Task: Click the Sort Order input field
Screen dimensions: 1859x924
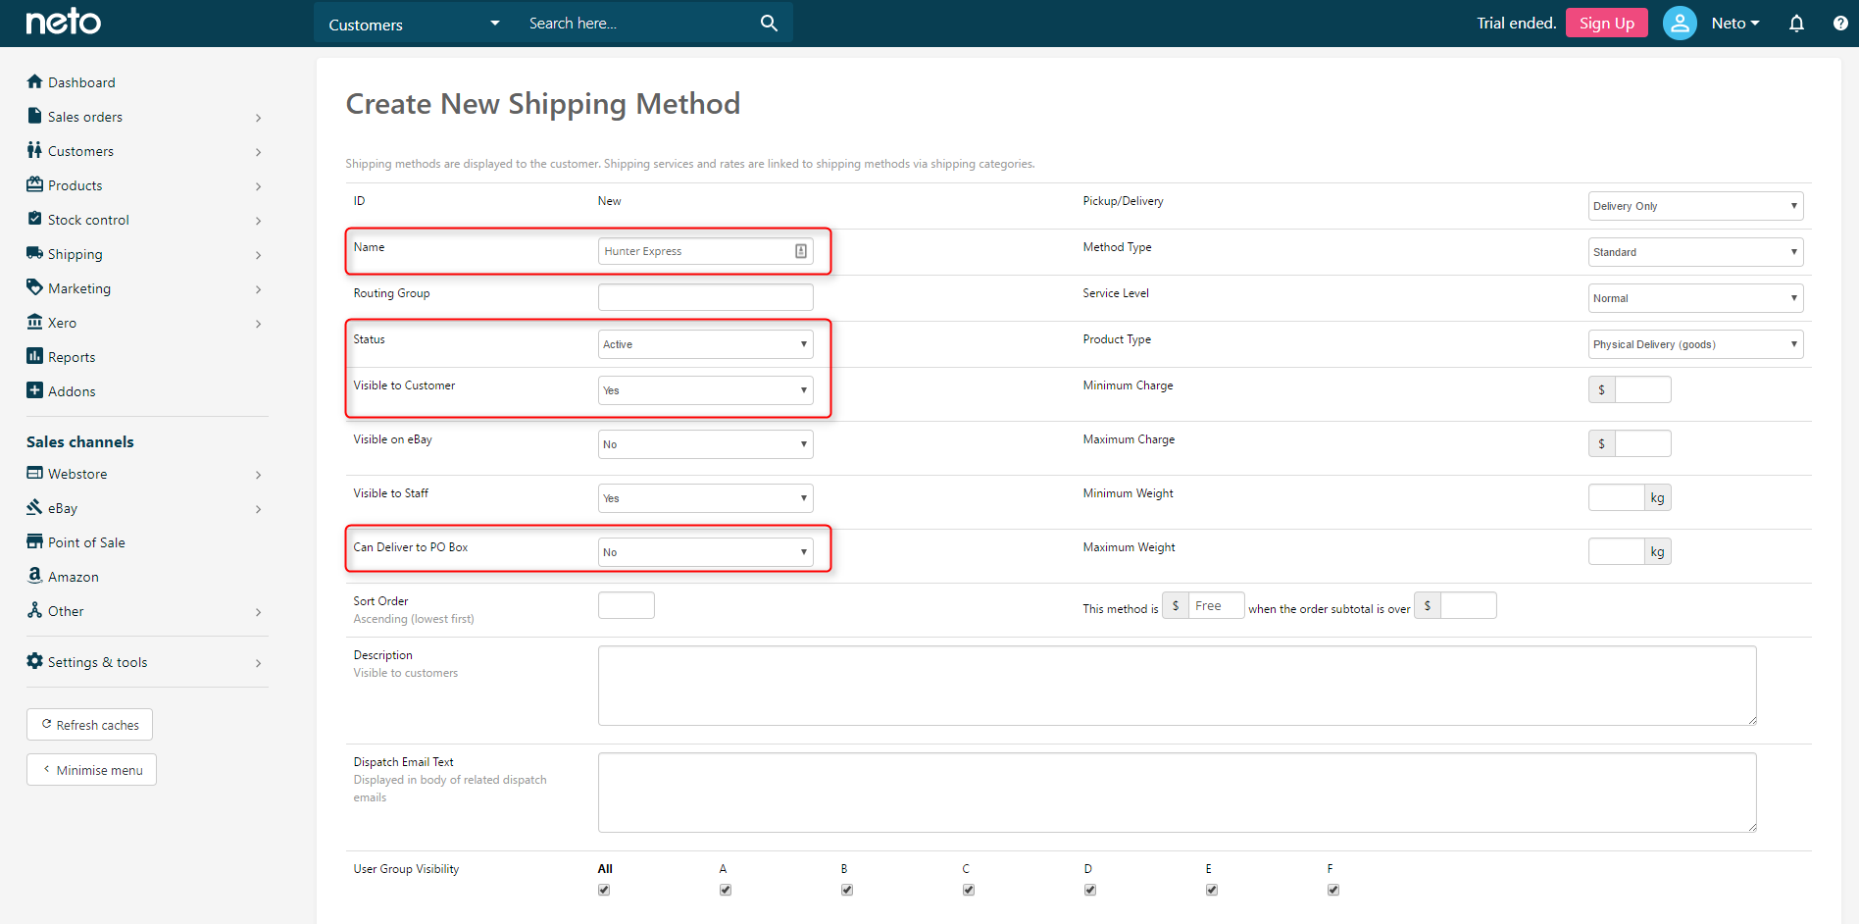Action: [627, 605]
